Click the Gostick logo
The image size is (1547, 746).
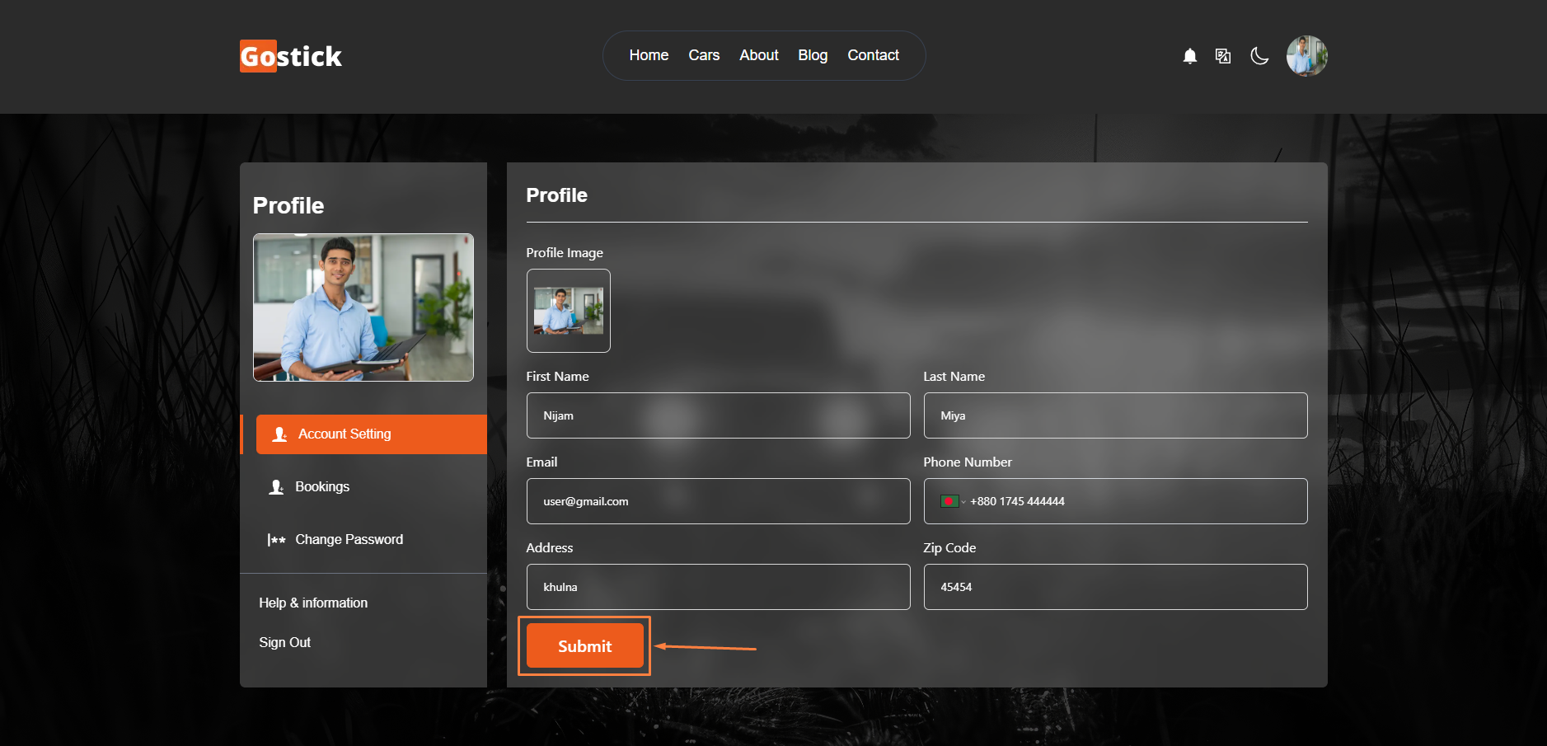coord(290,56)
